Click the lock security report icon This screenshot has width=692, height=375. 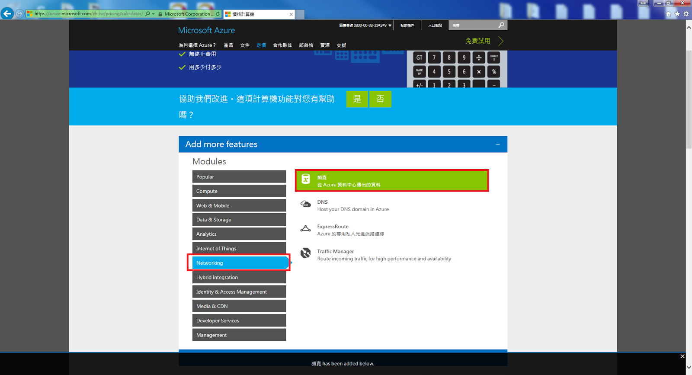160,14
